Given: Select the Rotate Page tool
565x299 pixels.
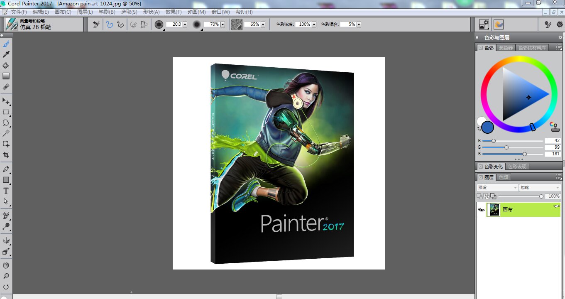Looking at the screenshot, I should click(6, 287).
